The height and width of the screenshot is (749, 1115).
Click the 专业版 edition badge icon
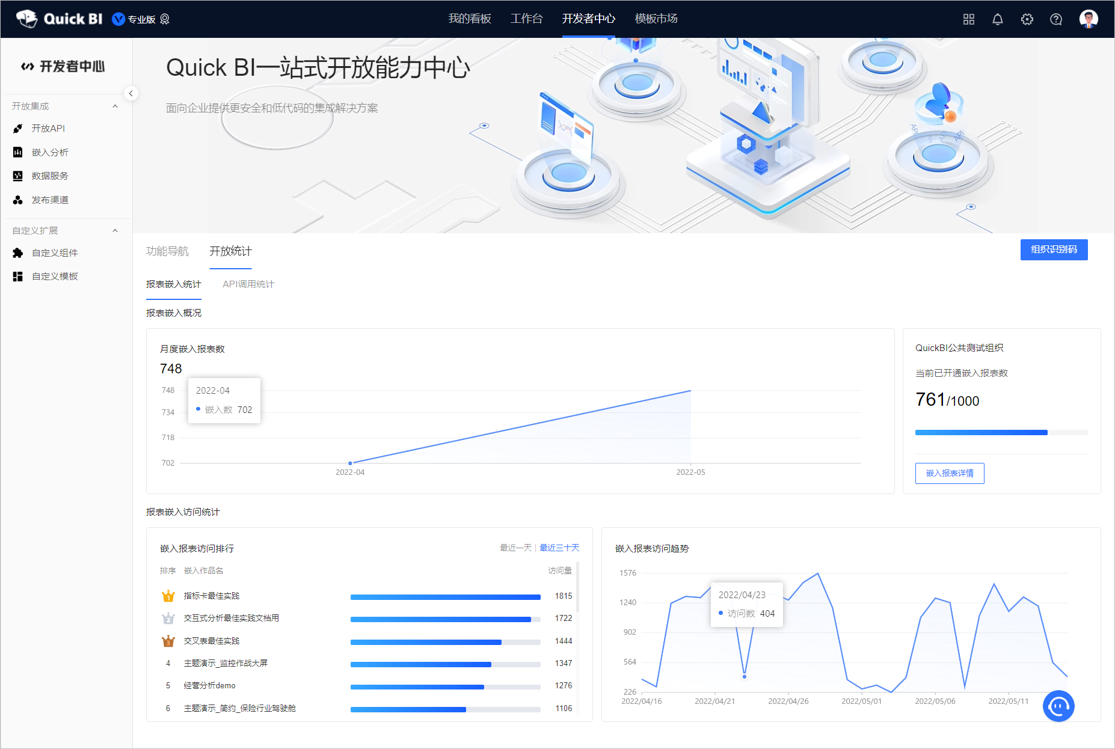point(118,19)
